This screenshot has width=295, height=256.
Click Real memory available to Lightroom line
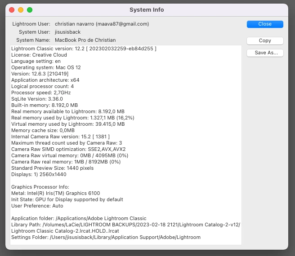(68, 111)
